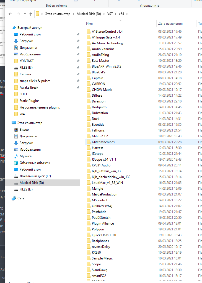Open 'Static Plugins' folder in sidebar
Image resolution: width=202 pixels, height=283 pixels.
29,101
